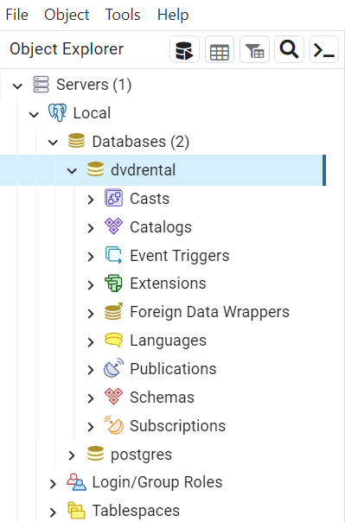Open the Tools menu
The image size is (345, 522).
pos(123,15)
